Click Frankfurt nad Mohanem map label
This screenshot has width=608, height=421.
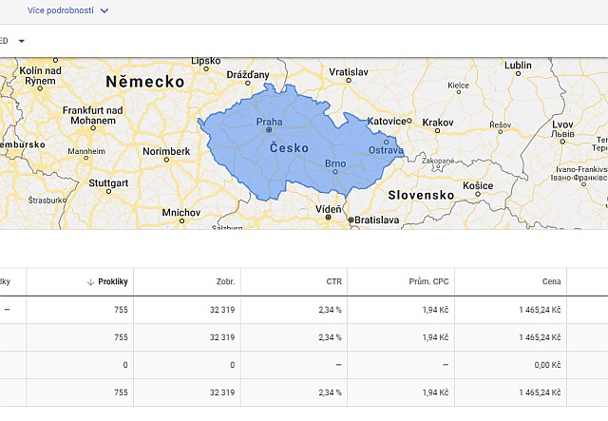[x=93, y=115]
